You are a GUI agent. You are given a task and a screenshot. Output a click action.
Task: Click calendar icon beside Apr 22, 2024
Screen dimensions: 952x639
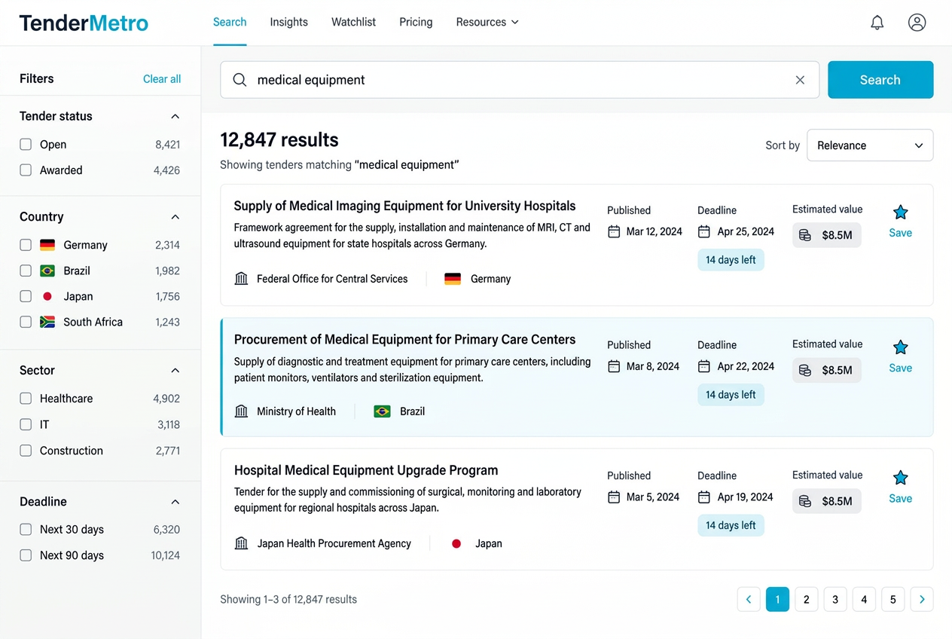[x=704, y=366]
